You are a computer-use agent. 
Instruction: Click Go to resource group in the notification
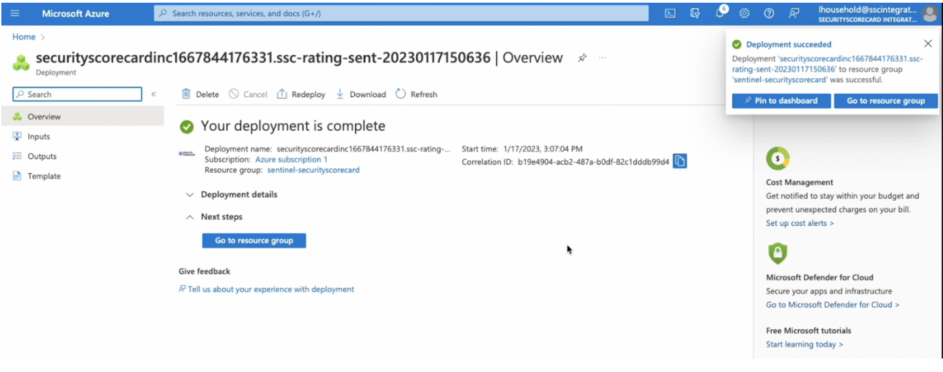tap(886, 100)
